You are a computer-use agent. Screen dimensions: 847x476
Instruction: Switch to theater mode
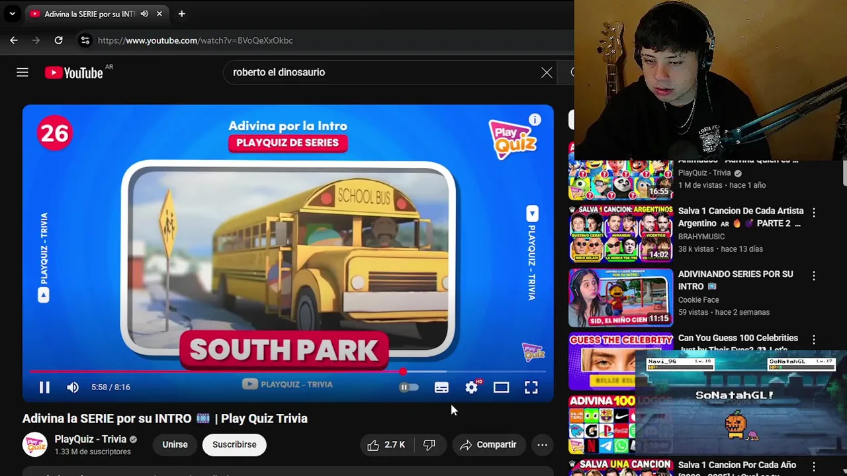(501, 387)
